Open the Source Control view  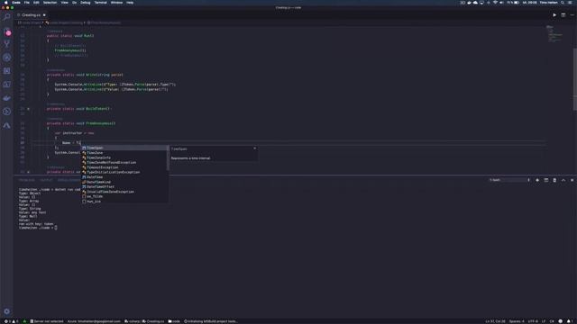click(6, 44)
